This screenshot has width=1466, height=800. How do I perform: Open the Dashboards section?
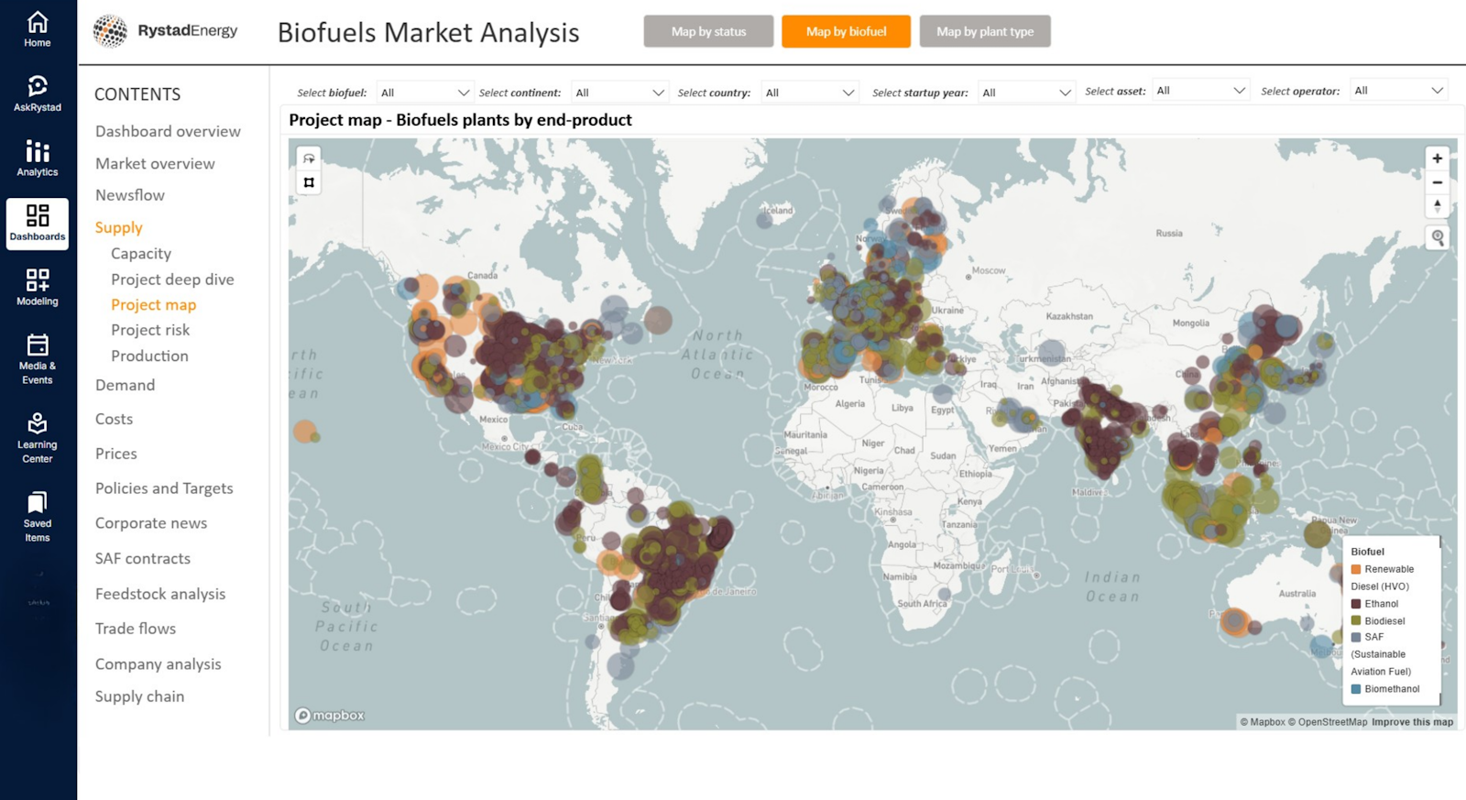(x=38, y=224)
